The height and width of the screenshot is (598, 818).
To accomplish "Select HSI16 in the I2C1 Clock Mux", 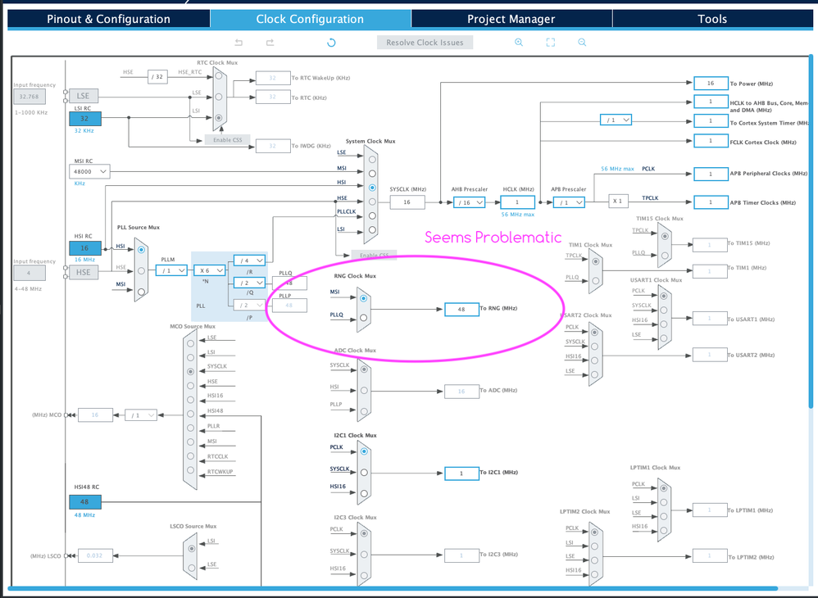I will tap(364, 493).
